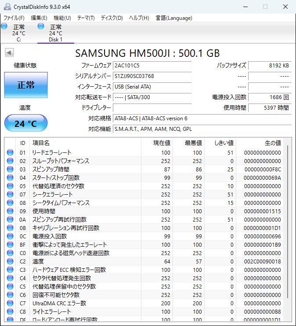Click the しきい値 column header
The width and height of the screenshot is (296, 326).
220,143
